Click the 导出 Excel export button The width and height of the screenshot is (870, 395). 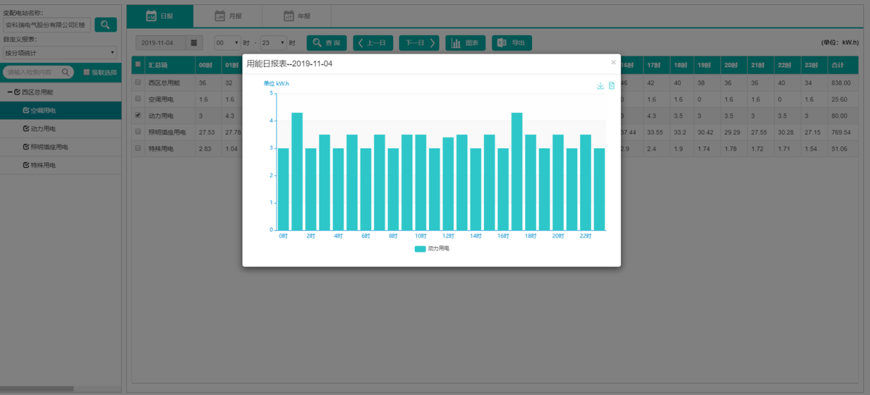coord(511,43)
